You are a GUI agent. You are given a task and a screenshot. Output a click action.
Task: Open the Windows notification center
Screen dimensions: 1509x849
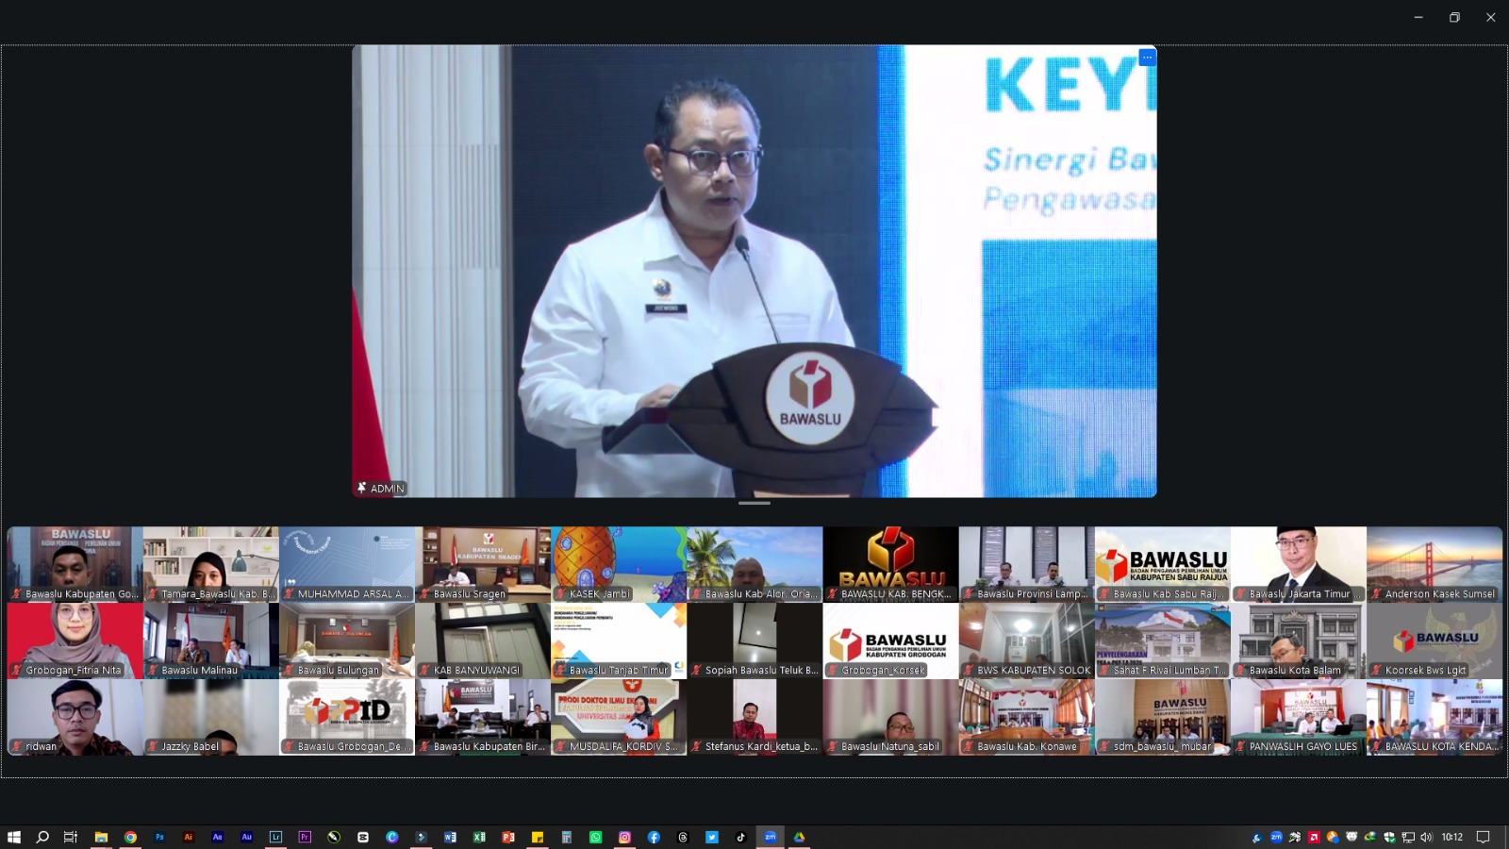(1484, 837)
